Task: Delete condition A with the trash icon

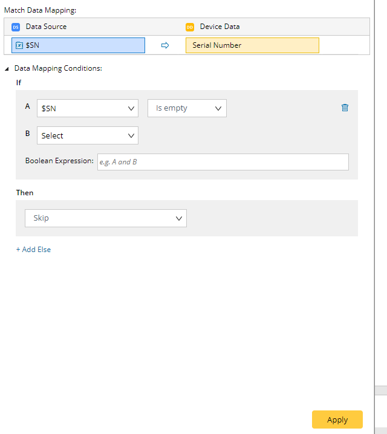Action: (345, 108)
